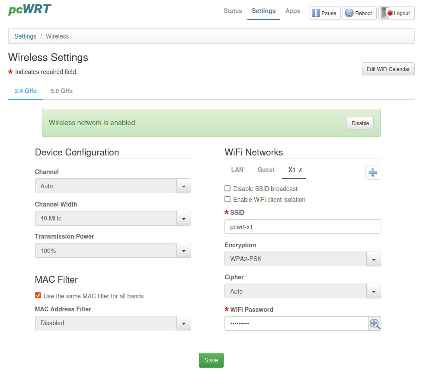Switch to the 5.0 GHz tab
Screen dimensions: 423x375
[61, 91]
